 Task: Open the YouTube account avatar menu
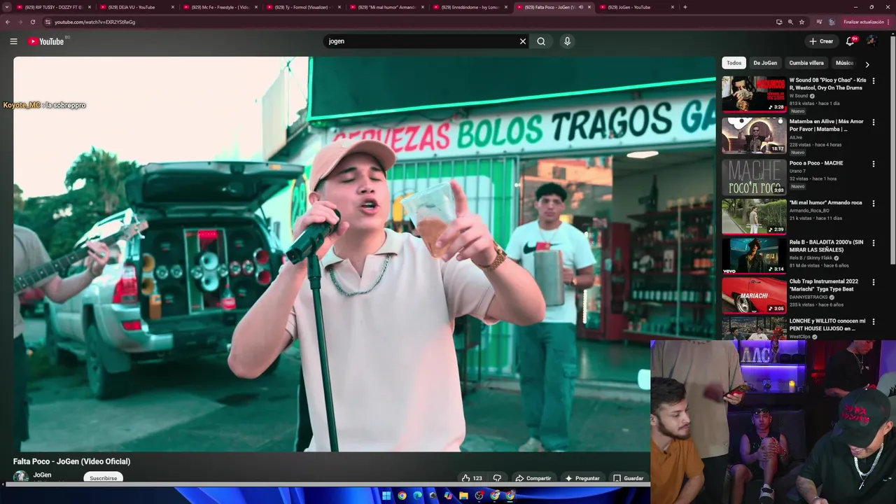[871, 41]
